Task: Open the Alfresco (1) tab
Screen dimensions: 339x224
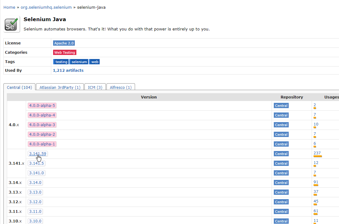Action: pos(120,87)
